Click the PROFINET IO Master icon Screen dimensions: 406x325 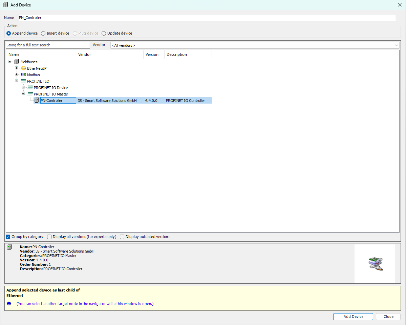click(x=30, y=94)
